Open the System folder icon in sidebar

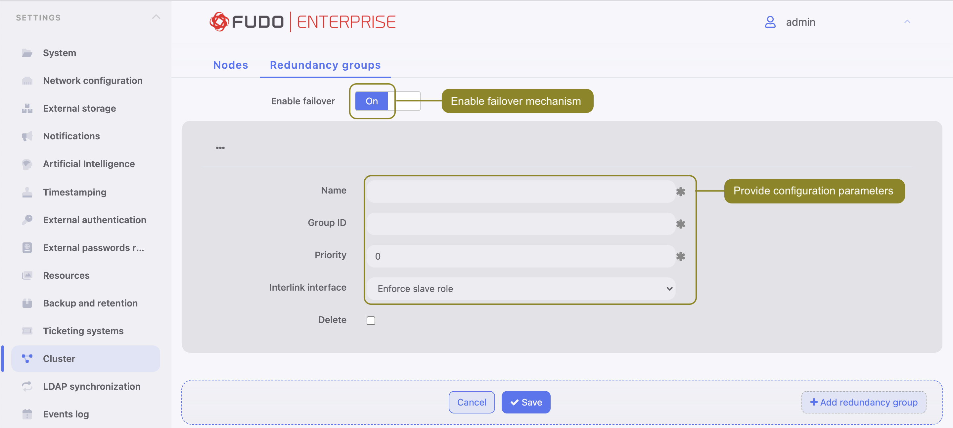27,53
